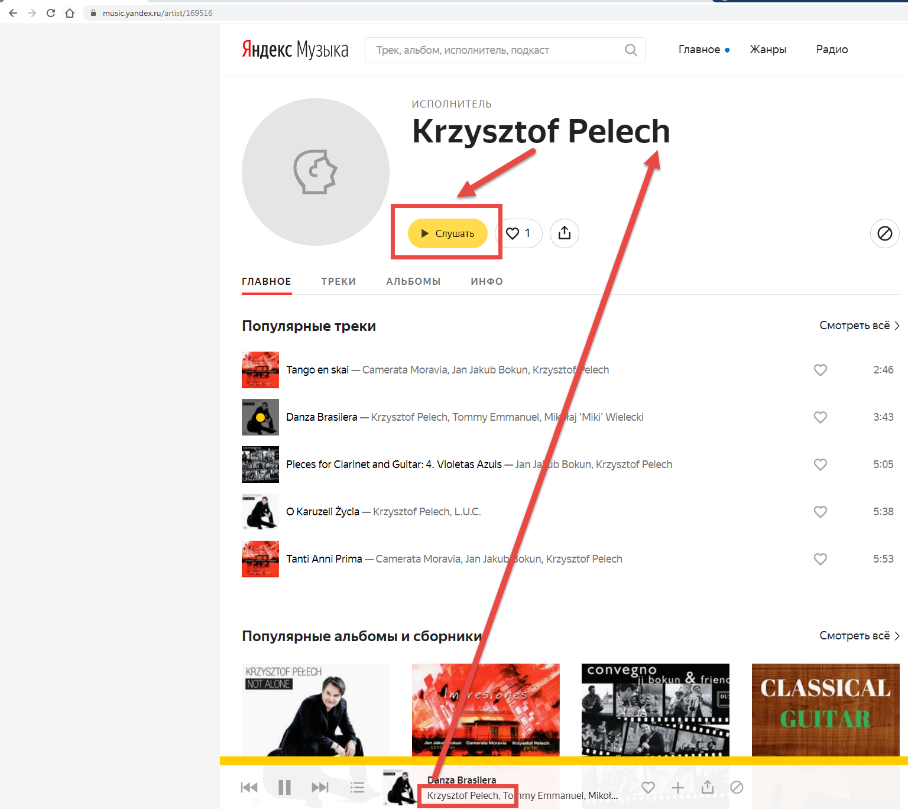Open the Not Alone album cover

(316, 710)
